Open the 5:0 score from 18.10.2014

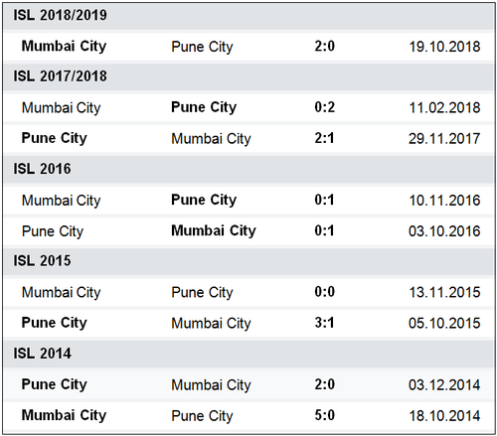[325, 415]
